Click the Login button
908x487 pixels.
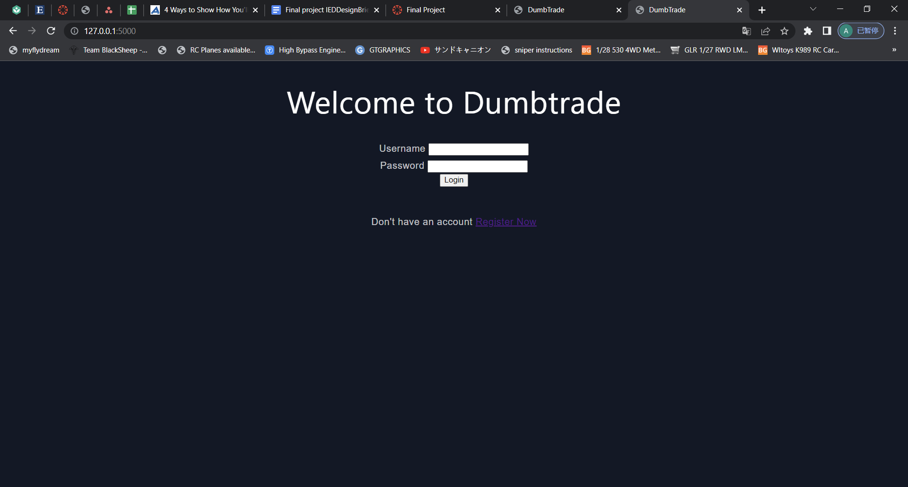coord(454,180)
